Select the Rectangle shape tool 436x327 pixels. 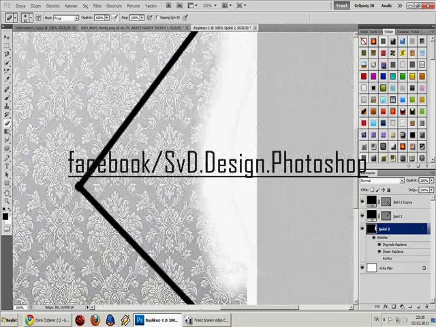tap(7, 183)
